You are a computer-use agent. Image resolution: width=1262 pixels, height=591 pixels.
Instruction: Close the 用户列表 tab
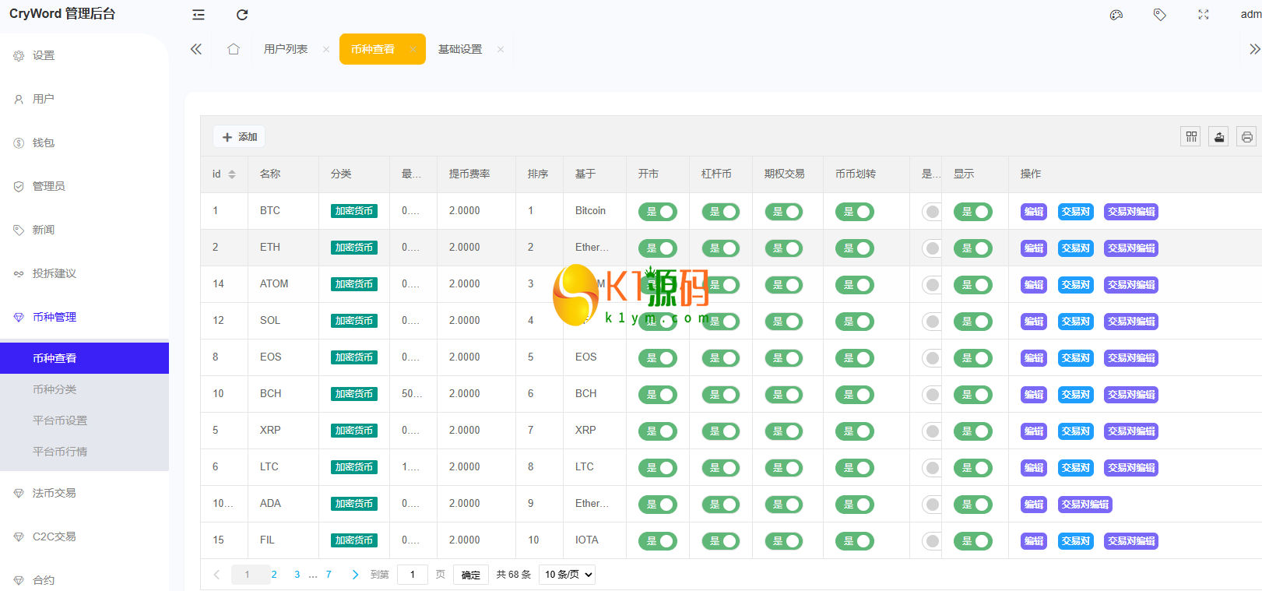click(326, 49)
